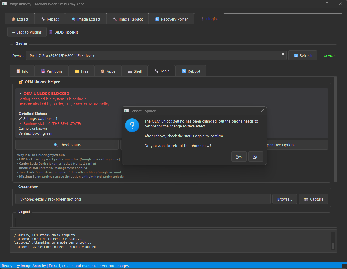Click the padlock icon beside OEM Unlock Helper
Image resolution: width=347 pixels, height=269 pixels.
pyautogui.click(x=21, y=82)
